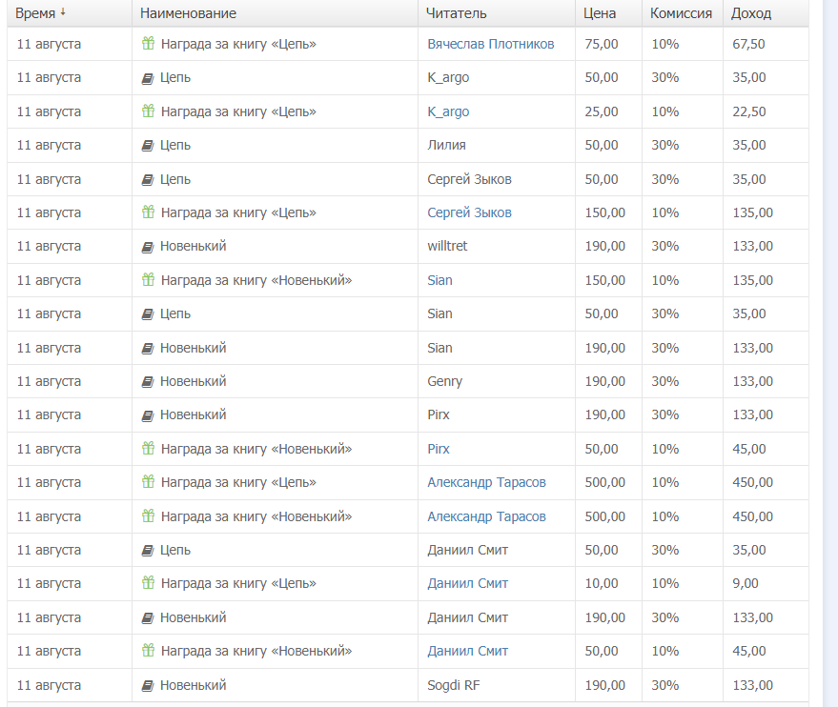
Task: Click gift icon in Александр Тарасов's «Цепь» reward row
Action: 148,483
